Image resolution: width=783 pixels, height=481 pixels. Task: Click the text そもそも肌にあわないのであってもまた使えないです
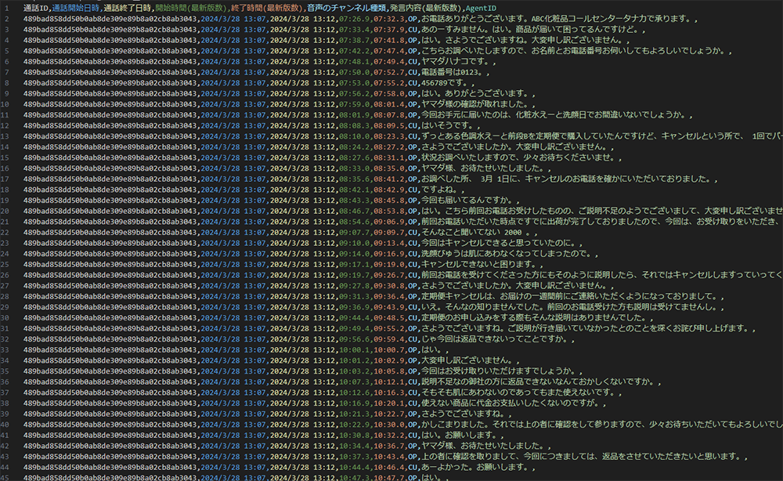point(516,392)
